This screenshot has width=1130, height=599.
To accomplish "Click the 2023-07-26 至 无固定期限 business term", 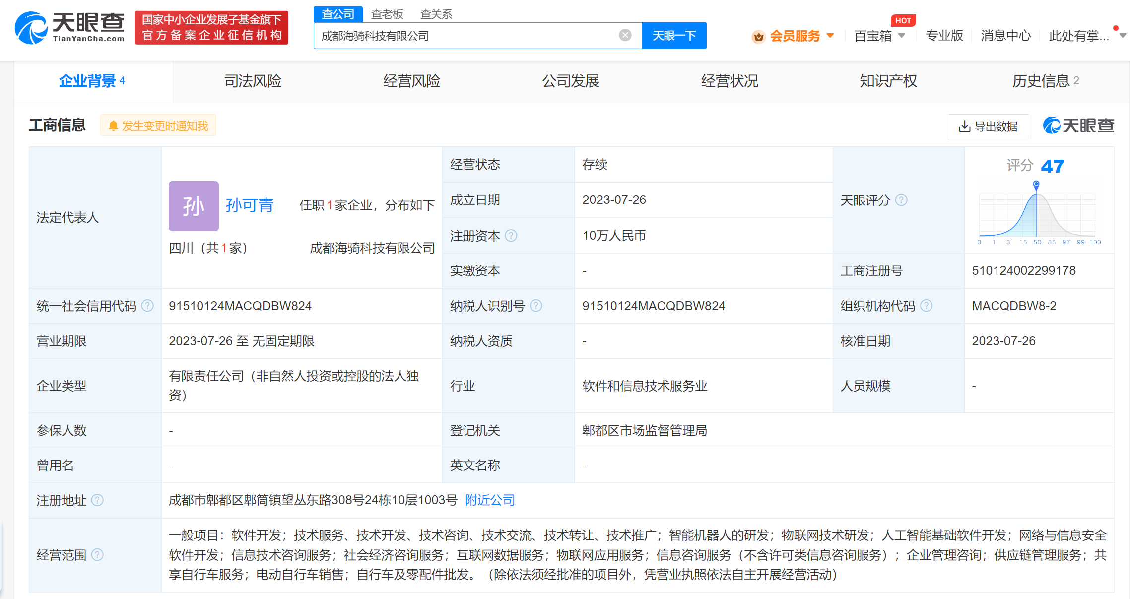I will pyautogui.click(x=242, y=341).
